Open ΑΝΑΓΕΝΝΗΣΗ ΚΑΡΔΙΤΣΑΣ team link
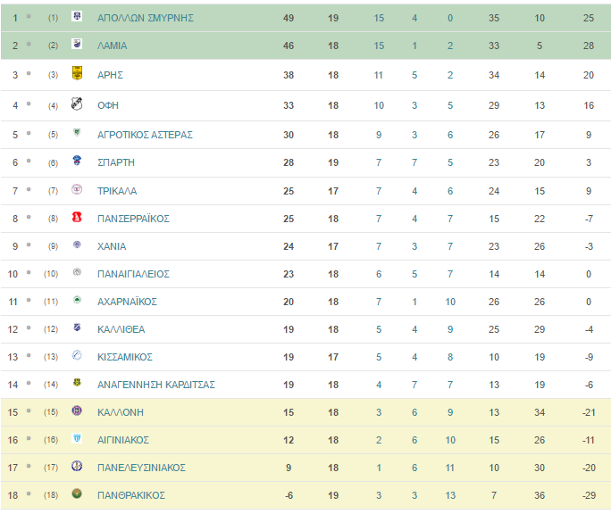 156,385
